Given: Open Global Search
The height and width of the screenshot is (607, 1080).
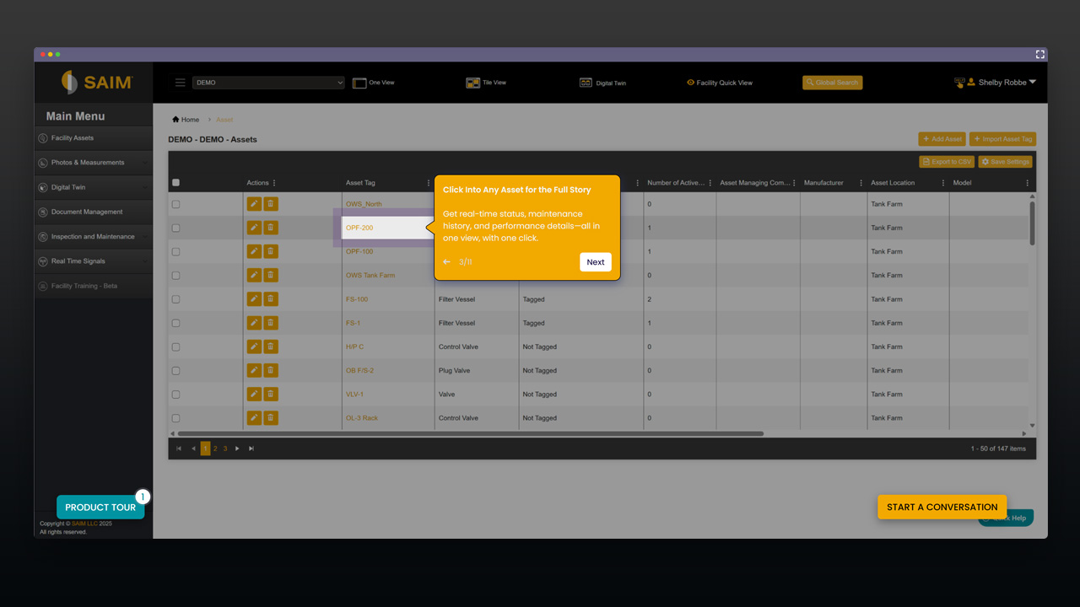Looking at the screenshot, I should [x=832, y=82].
